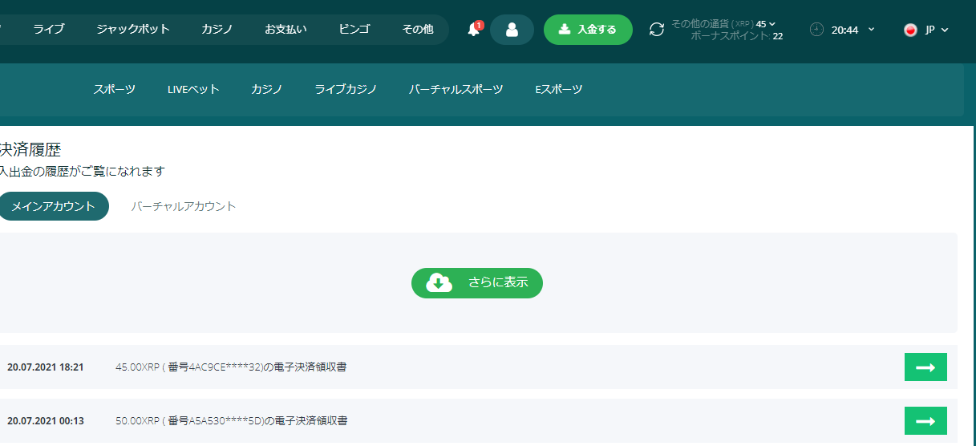Go to ライブカジノ section
This screenshot has height=446, width=976.
click(346, 89)
